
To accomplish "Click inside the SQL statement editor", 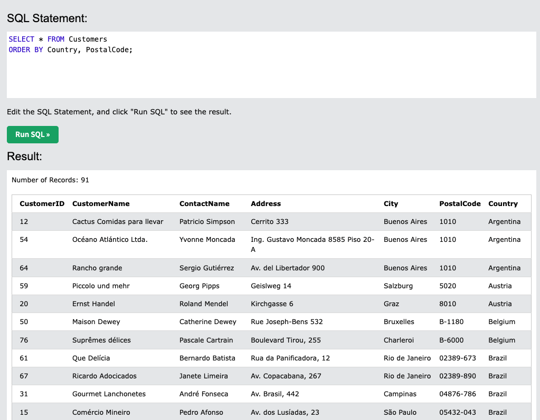I will tap(271, 65).
